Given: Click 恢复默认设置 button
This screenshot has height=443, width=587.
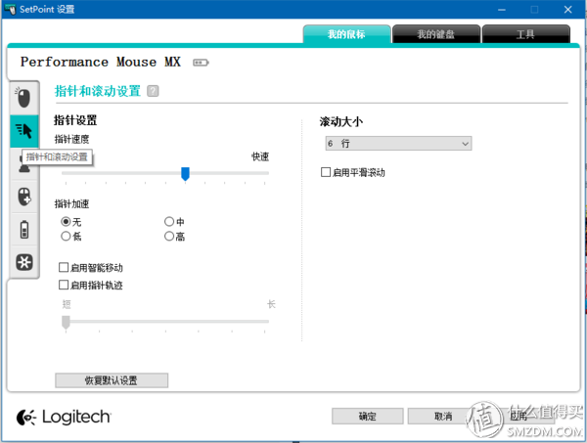Looking at the screenshot, I should point(112,380).
